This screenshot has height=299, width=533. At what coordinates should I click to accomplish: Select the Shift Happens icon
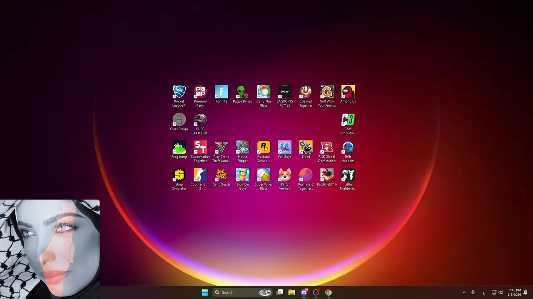click(348, 152)
